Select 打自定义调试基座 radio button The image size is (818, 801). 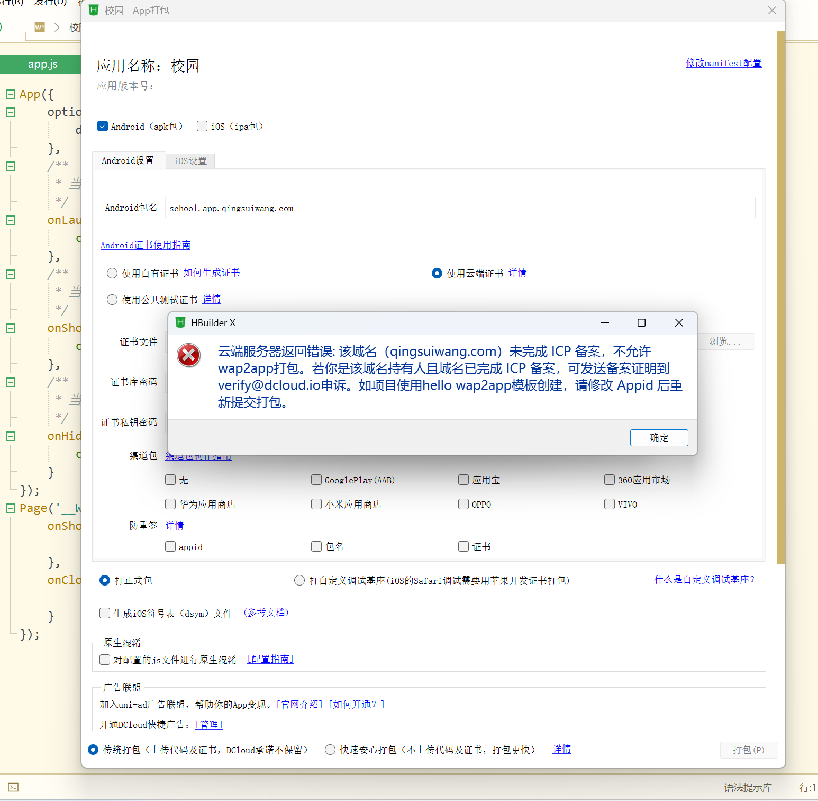(x=299, y=580)
